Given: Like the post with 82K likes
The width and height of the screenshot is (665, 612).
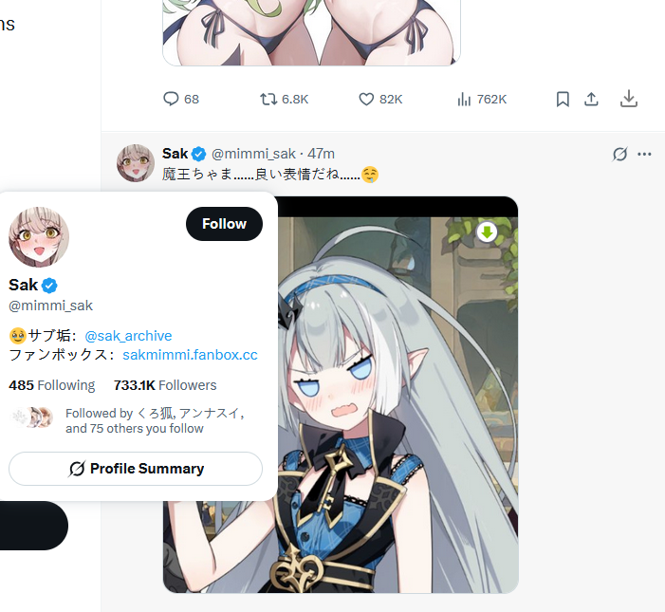Looking at the screenshot, I should (x=366, y=99).
